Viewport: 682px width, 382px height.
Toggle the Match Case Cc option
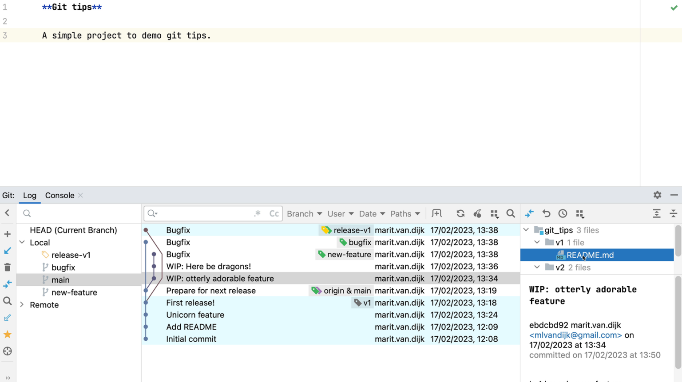[x=274, y=214]
